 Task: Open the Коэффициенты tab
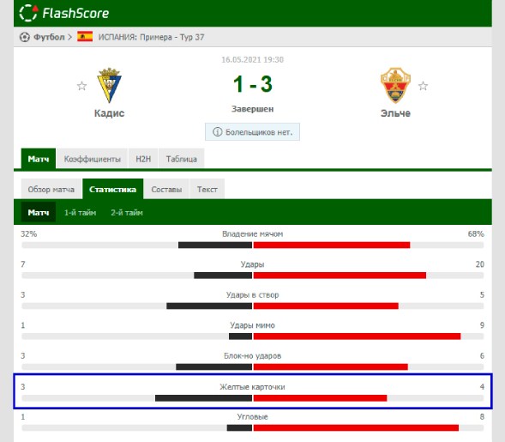92,159
